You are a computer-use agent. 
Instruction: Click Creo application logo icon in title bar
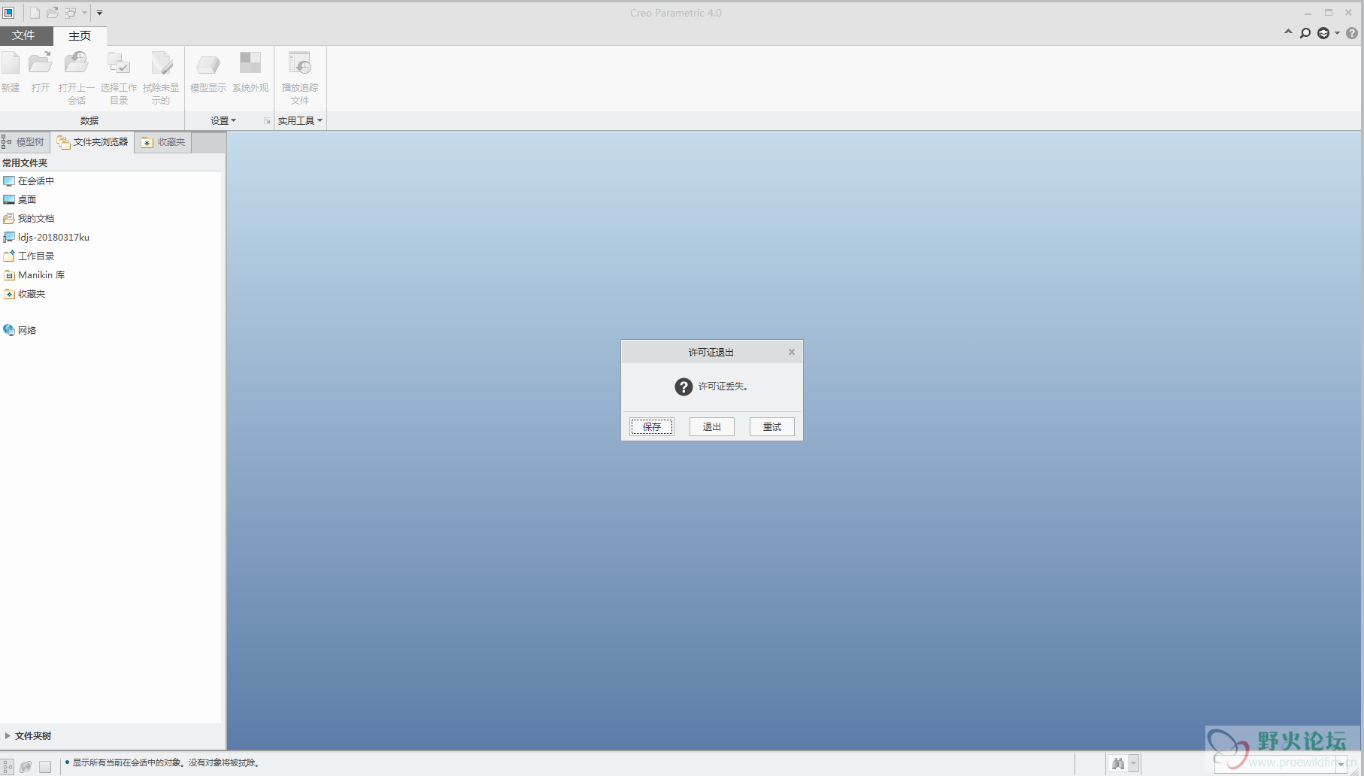click(8, 13)
